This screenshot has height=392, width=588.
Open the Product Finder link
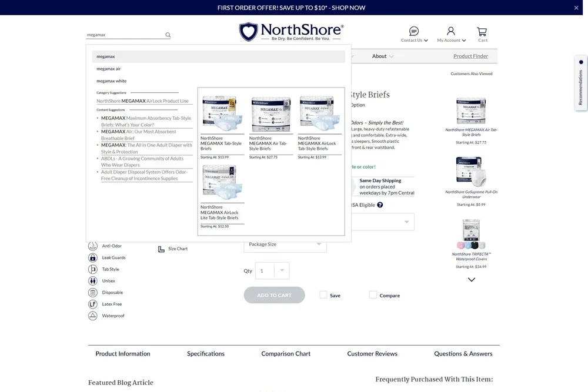(470, 56)
